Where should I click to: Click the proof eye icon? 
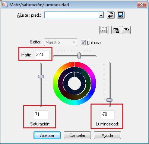click(x=126, y=30)
